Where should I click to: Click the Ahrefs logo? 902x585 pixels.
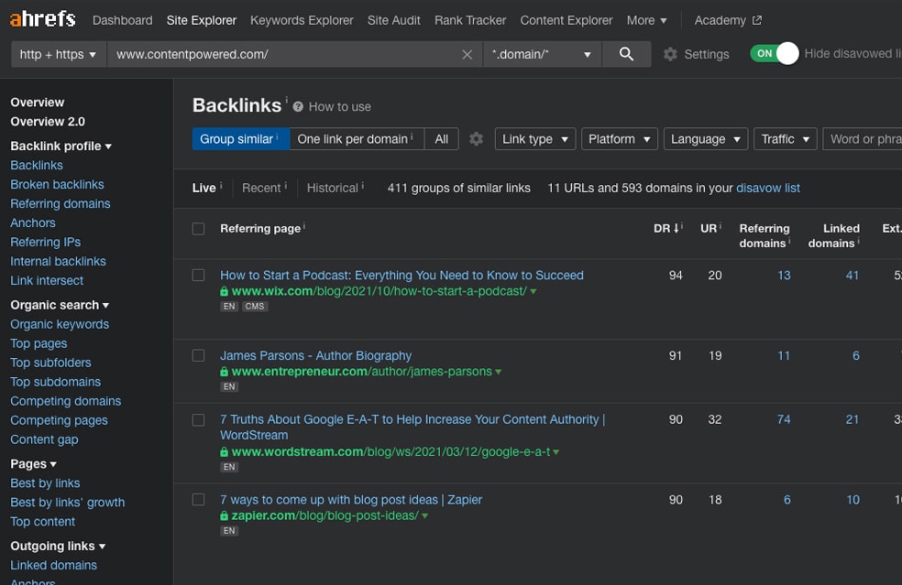[x=42, y=19]
